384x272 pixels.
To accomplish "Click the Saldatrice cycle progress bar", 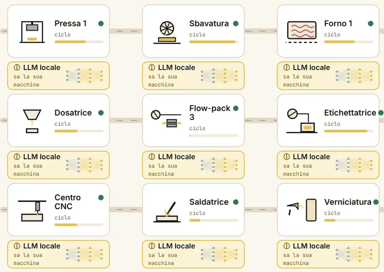I will [214, 220].
